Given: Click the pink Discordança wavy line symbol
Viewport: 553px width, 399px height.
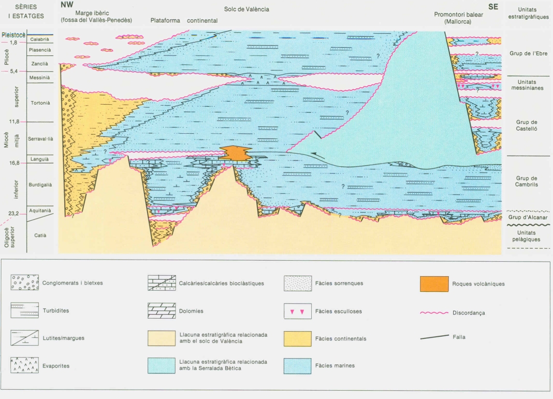Looking at the screenshot, I should coord(434,312).
